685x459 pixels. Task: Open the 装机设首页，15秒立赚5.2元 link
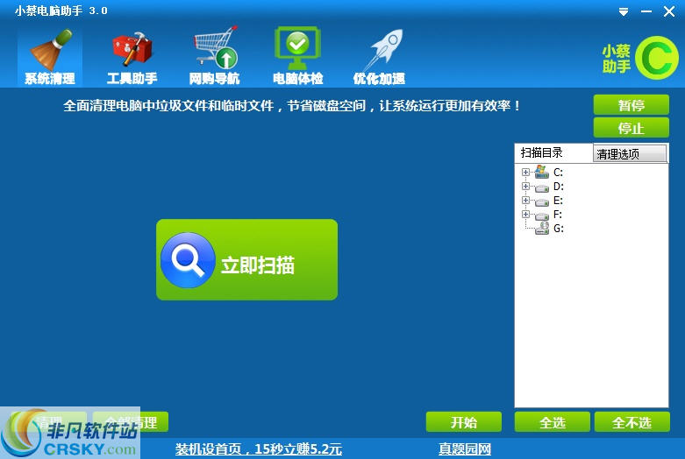(x=259, y=449)
